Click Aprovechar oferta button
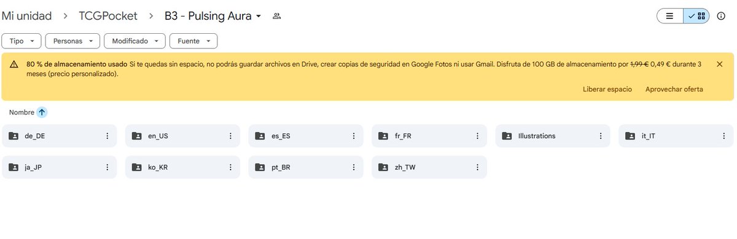The image size is (737, 239). (674, 89)
